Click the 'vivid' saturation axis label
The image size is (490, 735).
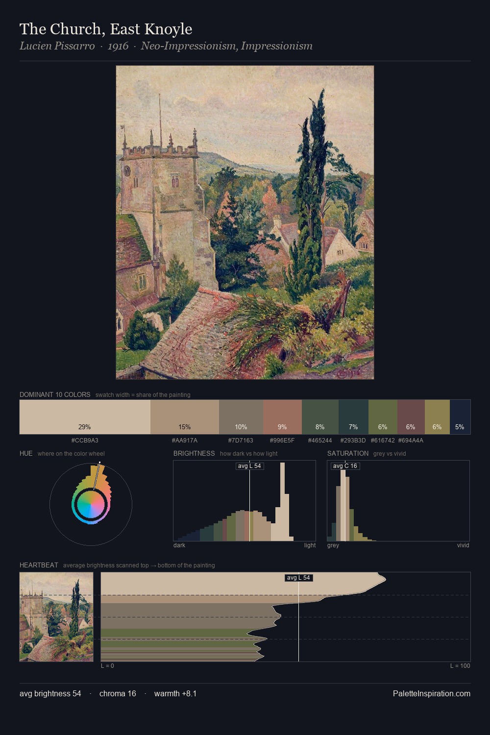(x=463, y=545)
